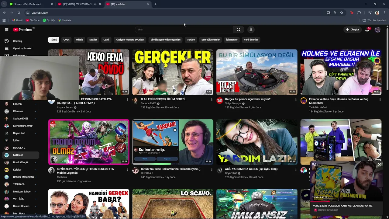The height and width of the screenshot is (219, 389).
Task: Start voice search with the microphone
Action: [251, 30]
